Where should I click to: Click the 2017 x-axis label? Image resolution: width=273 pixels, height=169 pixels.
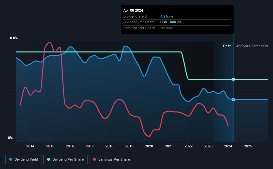pyautogui.click(x=90, y=146)
